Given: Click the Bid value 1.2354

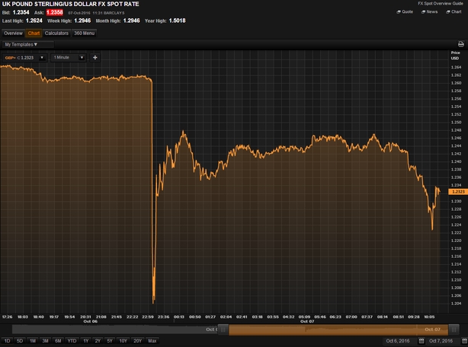Looking at the screenshot, I should click(x=21, y=12).
